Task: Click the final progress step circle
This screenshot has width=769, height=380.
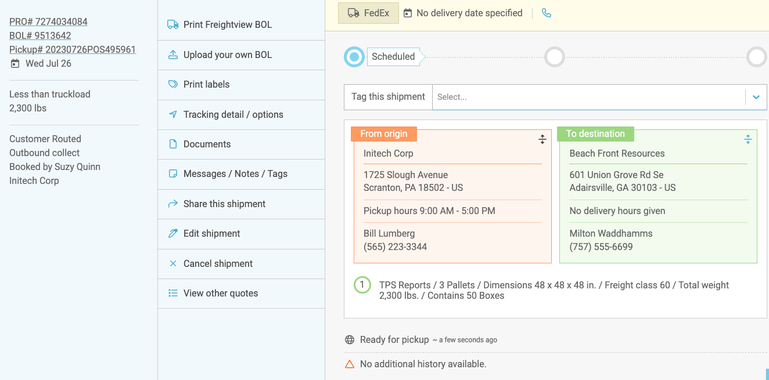Action: click(756, 57)
